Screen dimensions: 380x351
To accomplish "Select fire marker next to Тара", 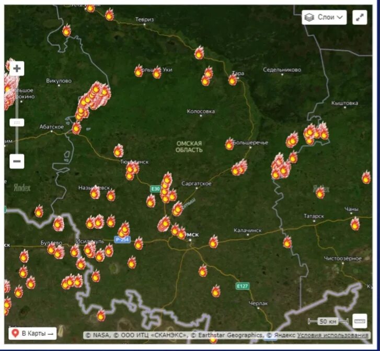I will pos(233,79).
